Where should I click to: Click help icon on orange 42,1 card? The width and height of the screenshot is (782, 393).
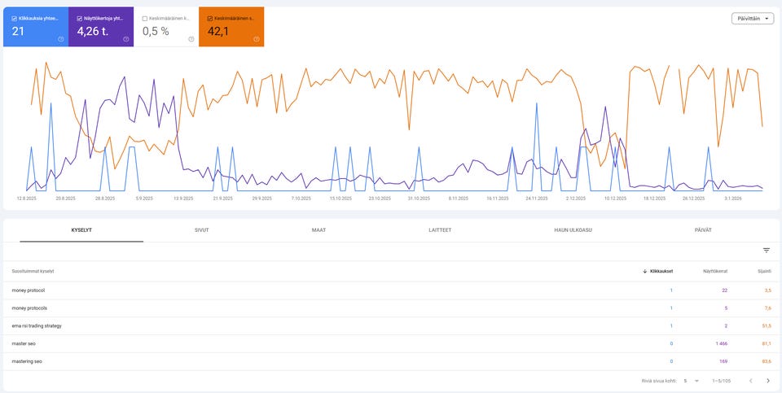click(x=257, y=39)
